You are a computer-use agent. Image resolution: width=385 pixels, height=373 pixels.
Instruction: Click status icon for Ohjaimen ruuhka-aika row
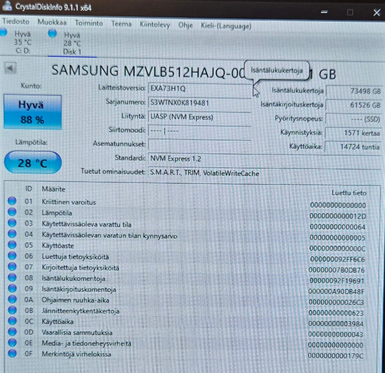12,299
